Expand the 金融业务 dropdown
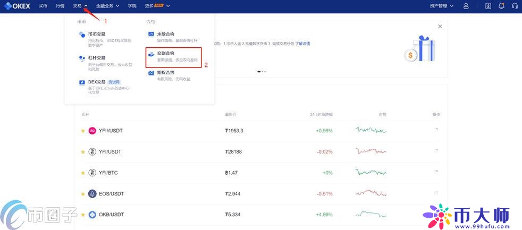 [x=107, y=6]
